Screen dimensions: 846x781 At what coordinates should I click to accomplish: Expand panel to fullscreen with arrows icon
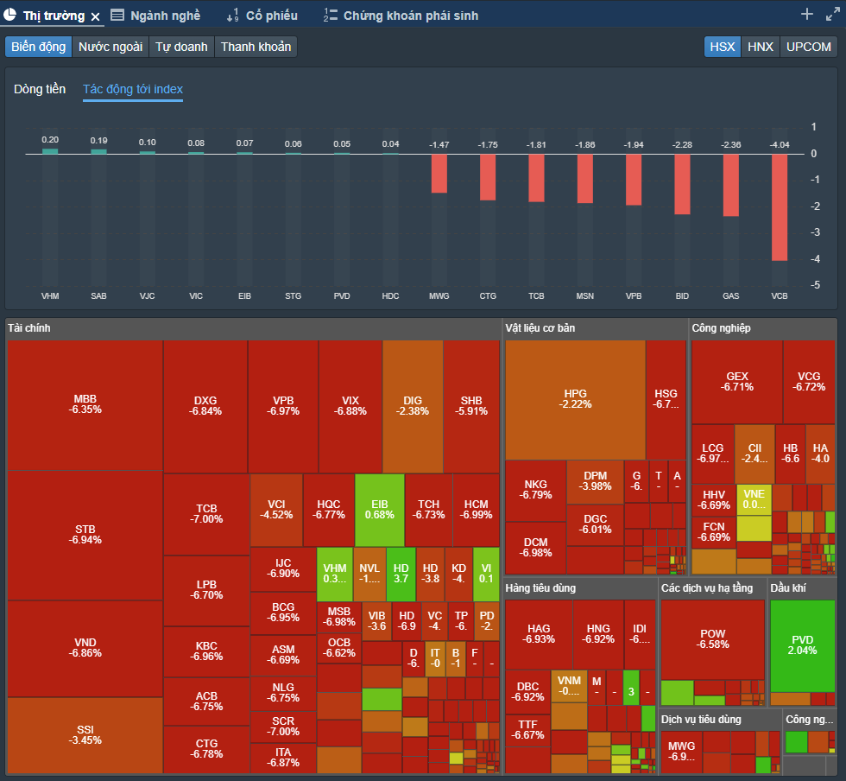pos(832,14)
